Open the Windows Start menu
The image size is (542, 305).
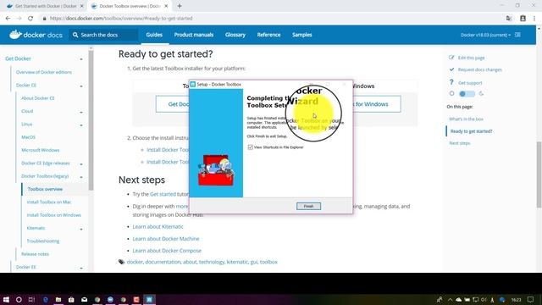6,299
